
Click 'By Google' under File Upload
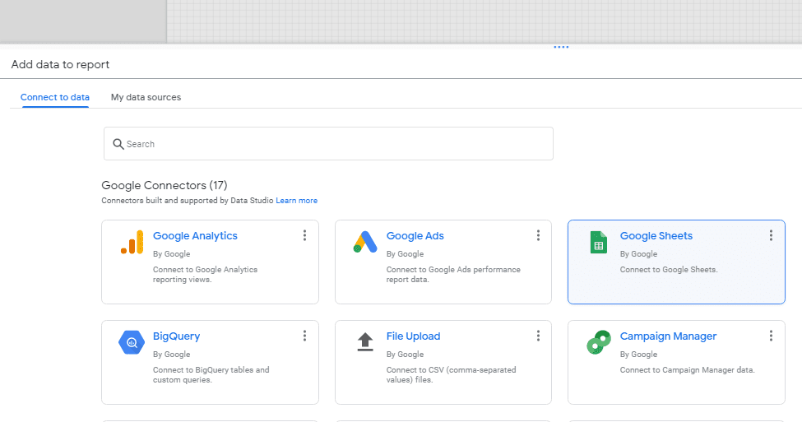point(405,354)
